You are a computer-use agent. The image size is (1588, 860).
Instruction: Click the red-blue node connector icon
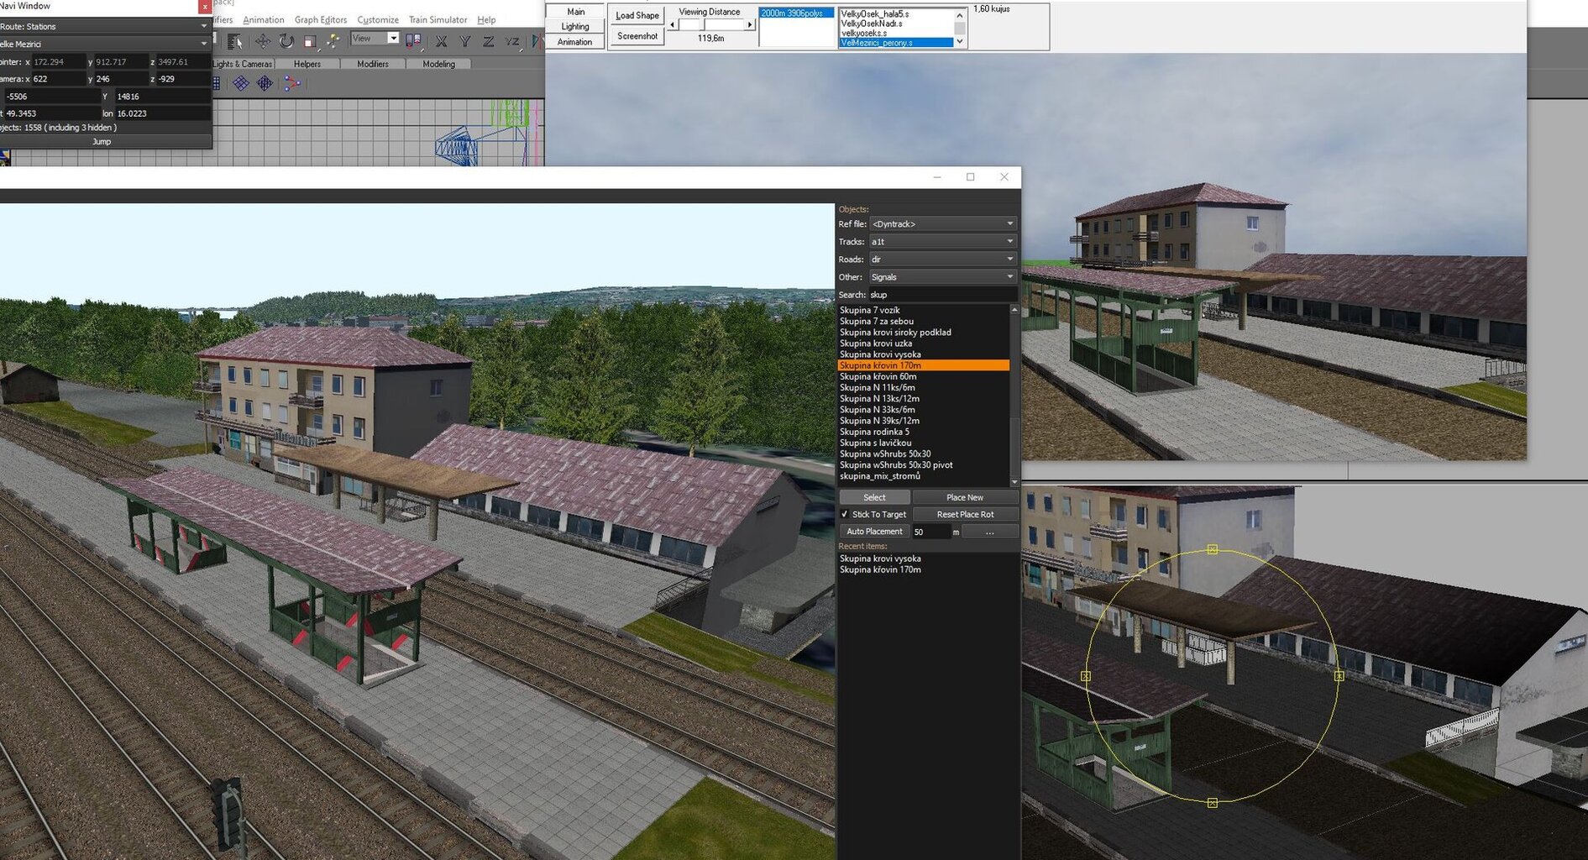pyautogui.click(x=291, y=83)
